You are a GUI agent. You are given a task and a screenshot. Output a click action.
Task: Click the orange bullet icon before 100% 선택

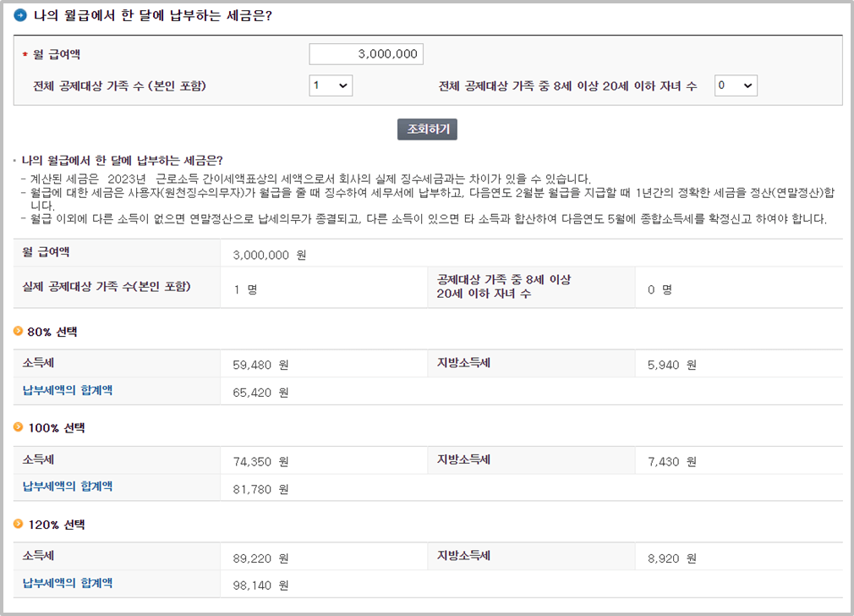(x=19, y=429)
